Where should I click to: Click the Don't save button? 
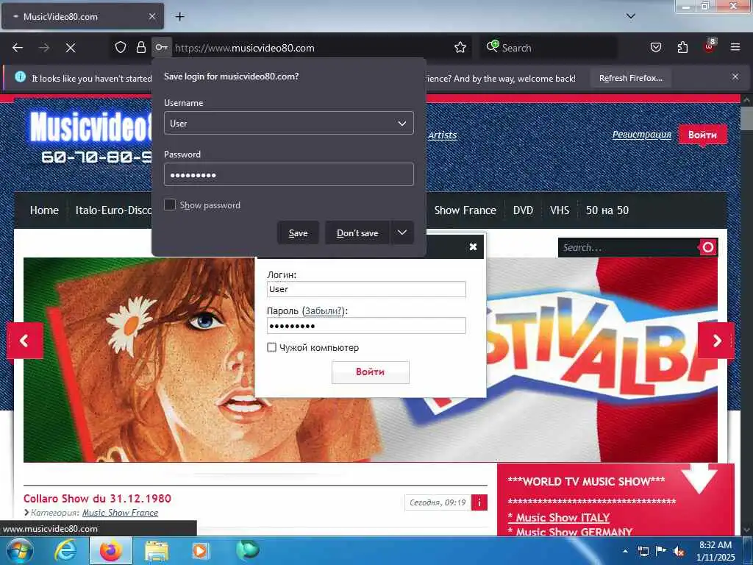357,232
